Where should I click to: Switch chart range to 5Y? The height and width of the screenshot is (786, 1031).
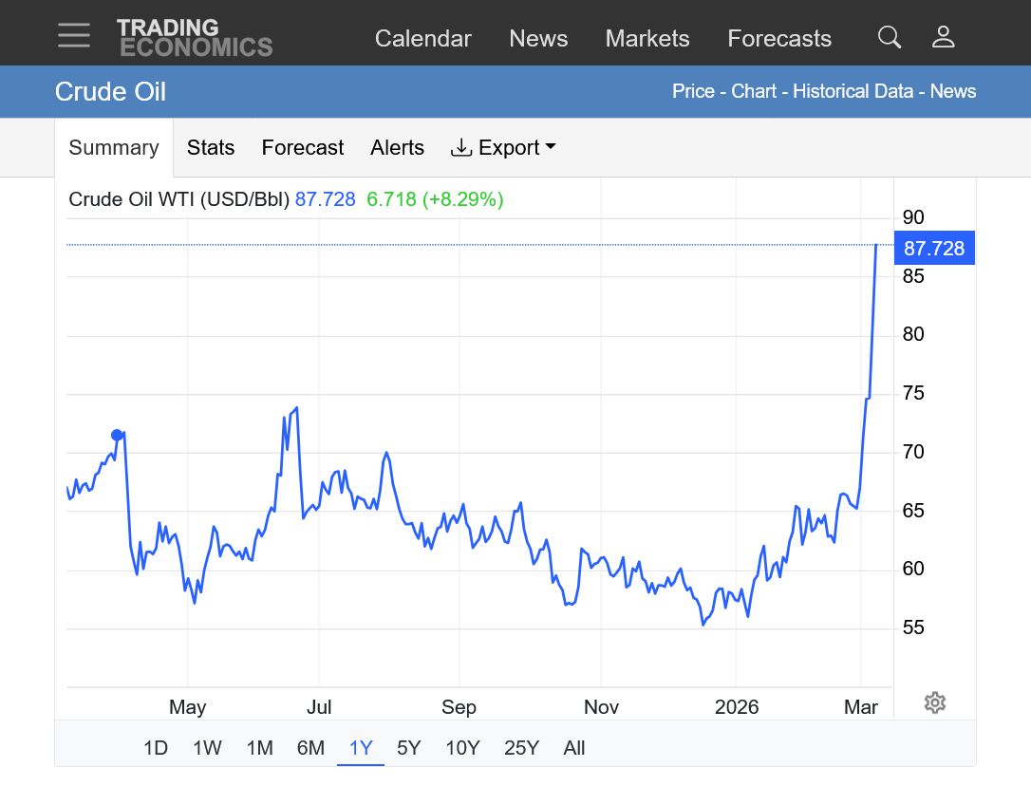(408, 748)
